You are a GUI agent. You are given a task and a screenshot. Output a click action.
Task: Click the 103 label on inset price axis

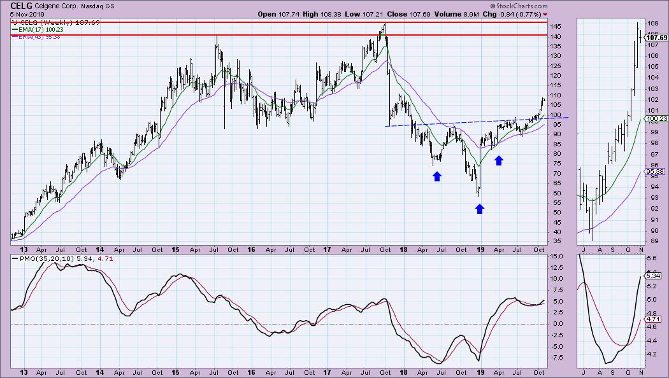(653, 88)
